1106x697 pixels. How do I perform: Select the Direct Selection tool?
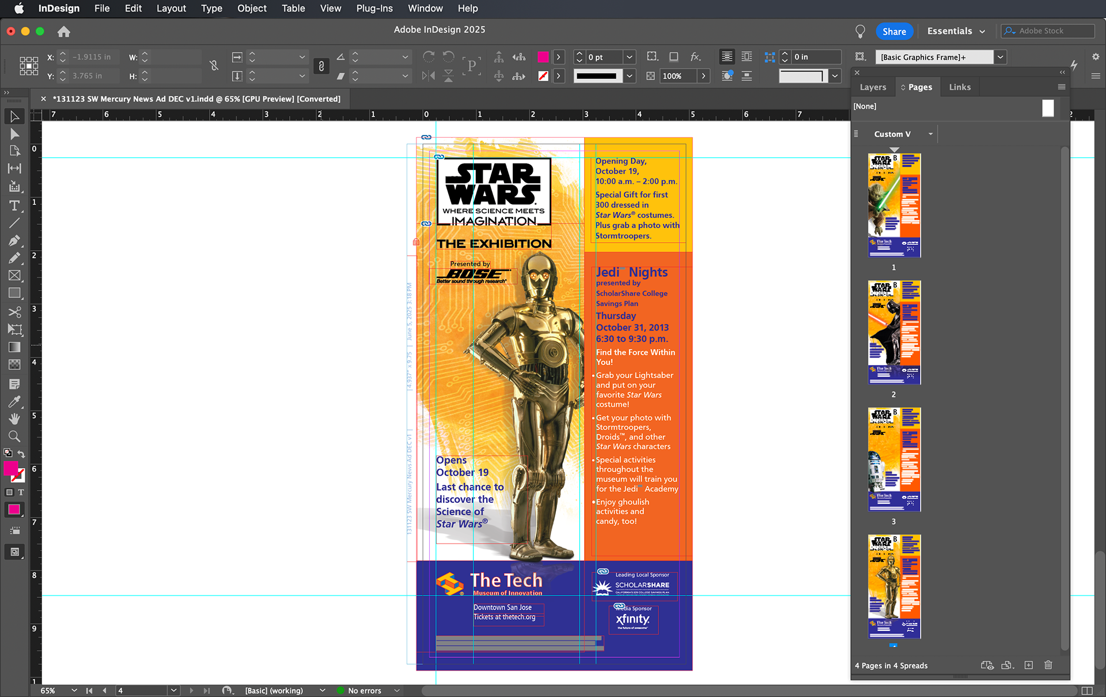[14, 134]
